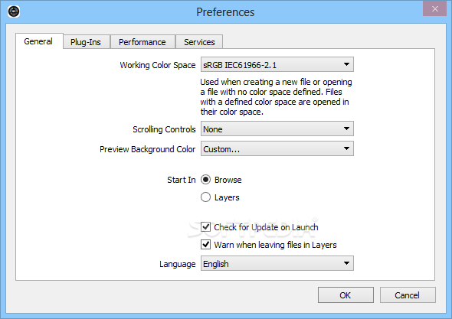Click the Scrolling Controls dropdown arrow
Image resolution: width=452 pixels, height=319 pixels.
pos(346,129)
